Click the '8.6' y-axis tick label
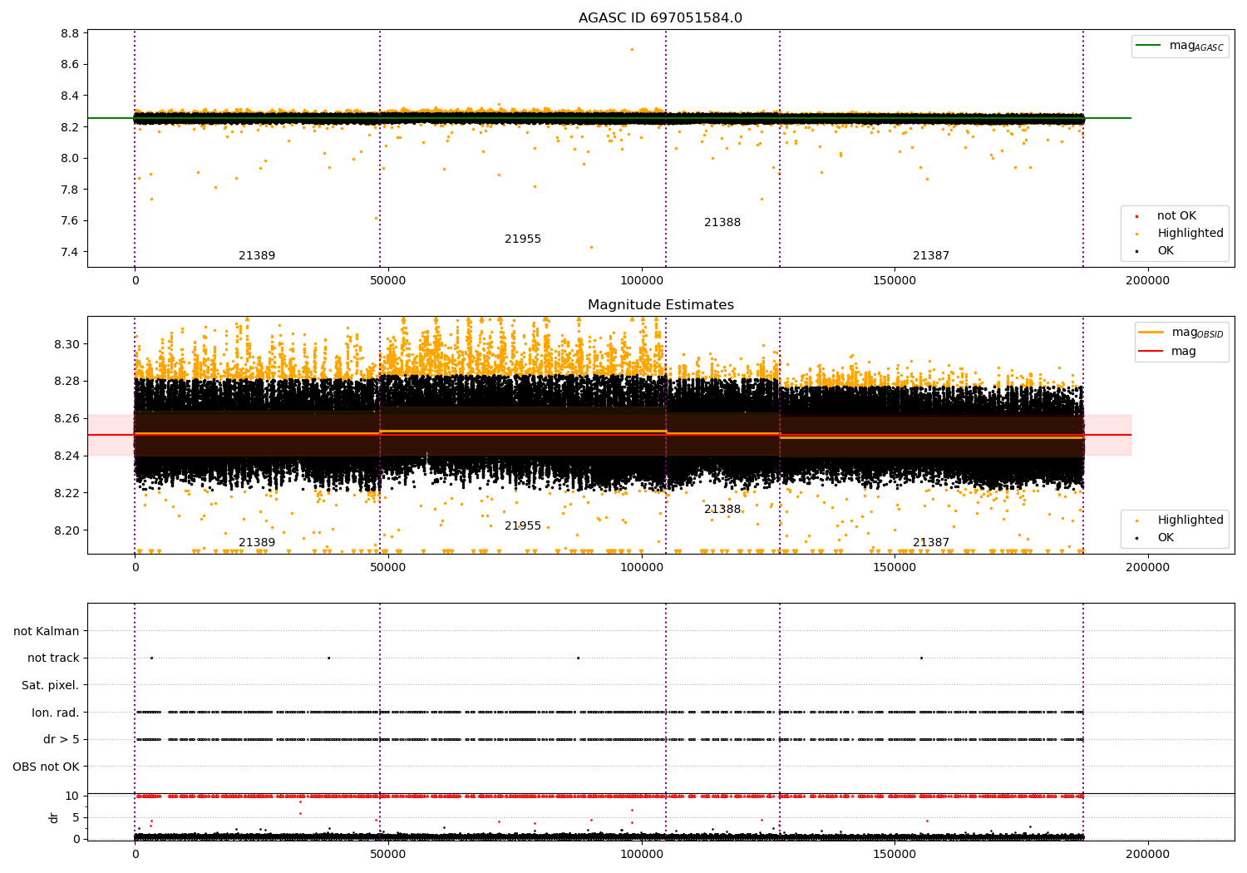The width and height of the screenshot is (1247, 873). (70, 65)
